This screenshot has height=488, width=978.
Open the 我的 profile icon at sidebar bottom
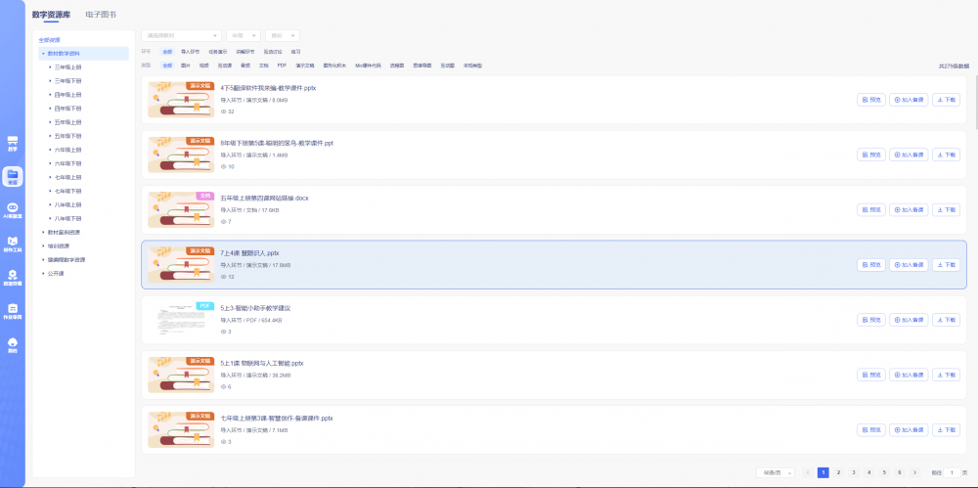tap(13, 344)
